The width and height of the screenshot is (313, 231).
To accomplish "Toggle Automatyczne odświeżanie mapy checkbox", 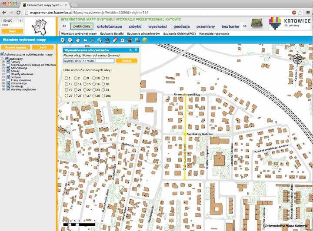I will pos(2,55).
